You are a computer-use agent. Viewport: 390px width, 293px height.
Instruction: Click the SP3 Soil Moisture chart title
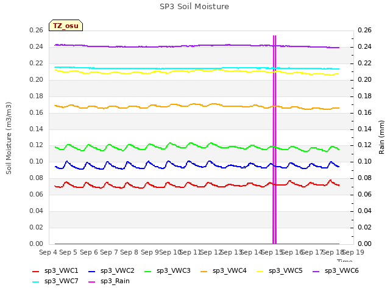coord(194,7)
